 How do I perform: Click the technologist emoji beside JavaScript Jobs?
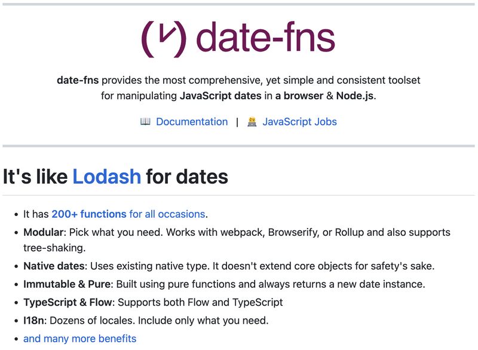(252, 121)
